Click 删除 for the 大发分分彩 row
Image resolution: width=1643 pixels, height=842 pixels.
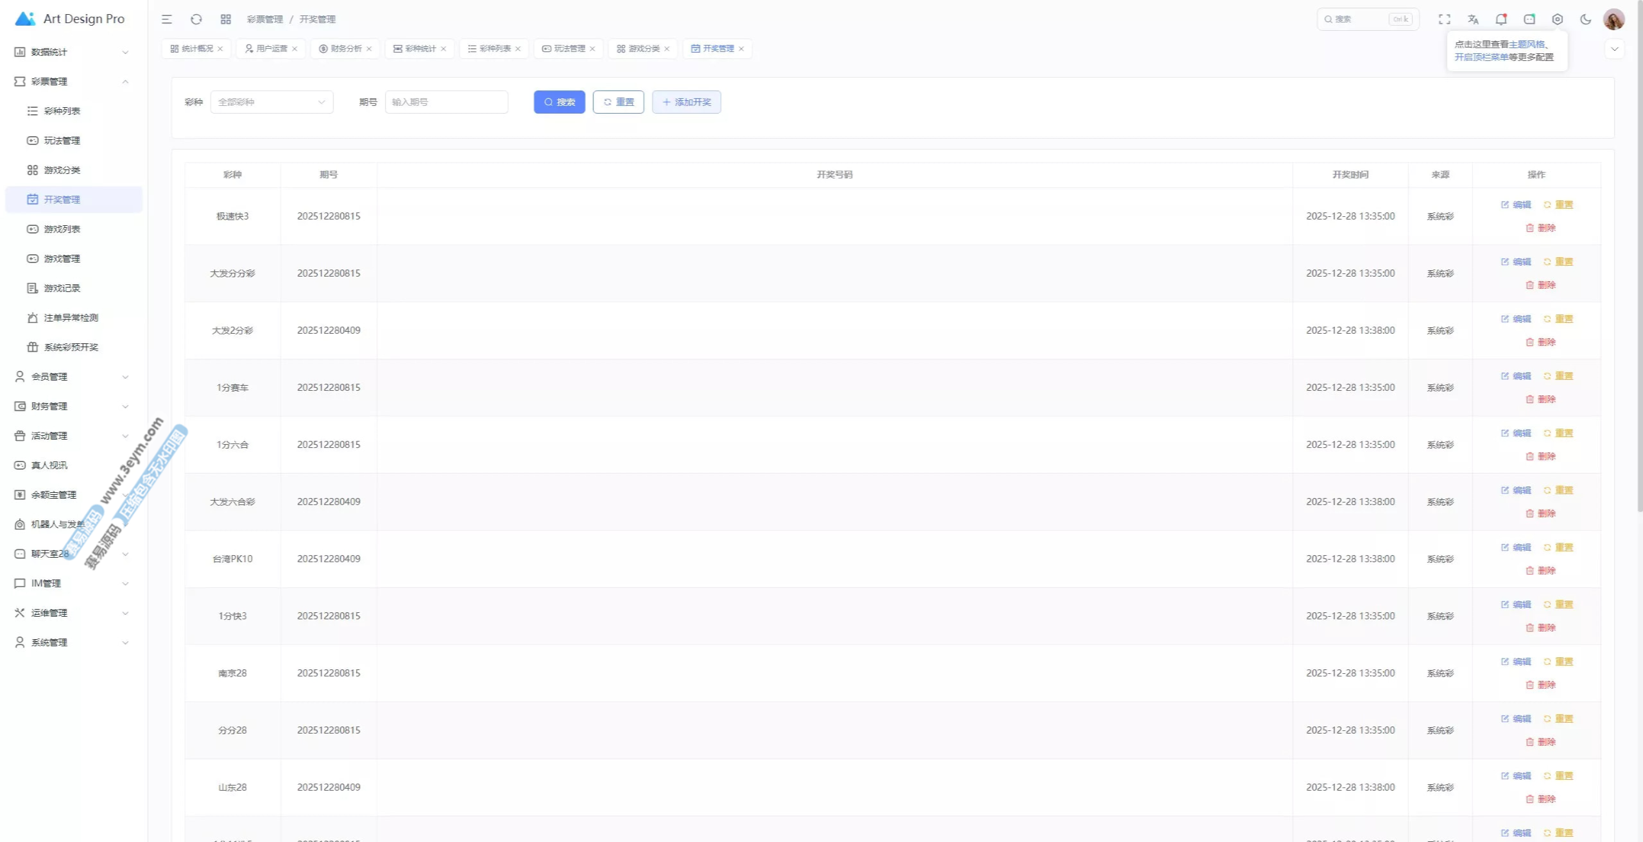[1540, 285]
